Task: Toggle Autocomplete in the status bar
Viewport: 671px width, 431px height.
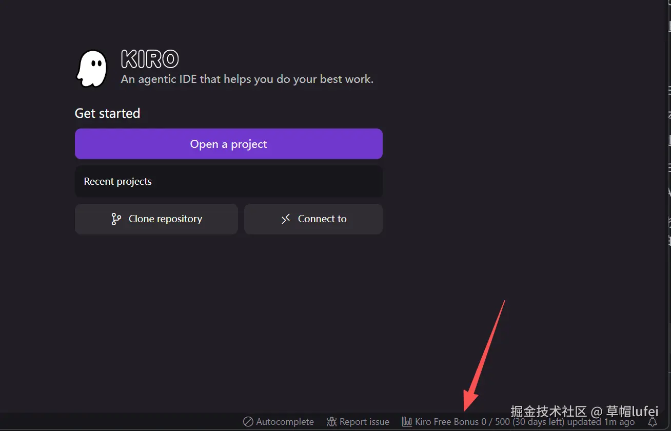Action: pyautogui.click(x=279, y=422)
